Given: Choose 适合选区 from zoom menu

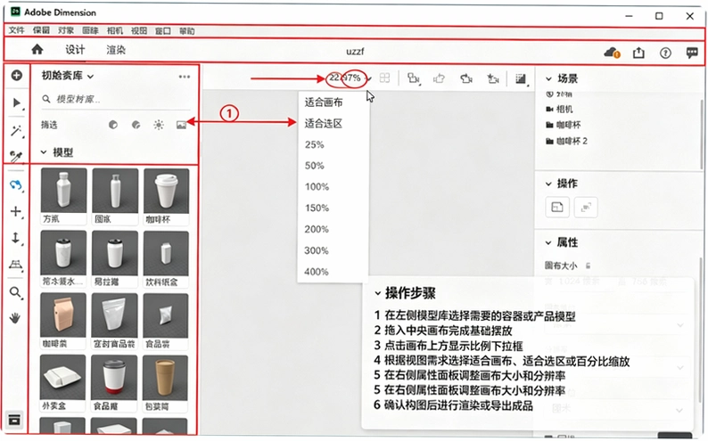Looking at the screenshot, I should pos(324,124).
